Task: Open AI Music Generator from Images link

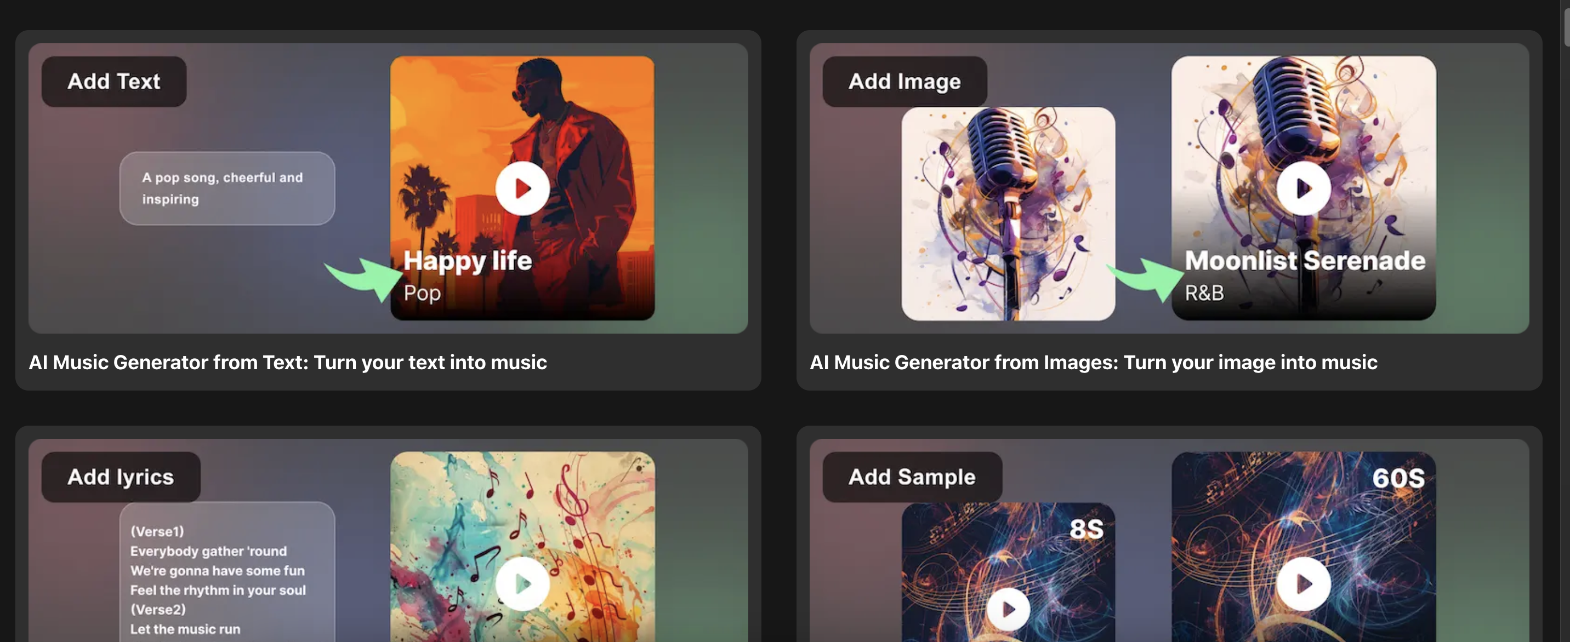Action: [x=1093, y=363]
